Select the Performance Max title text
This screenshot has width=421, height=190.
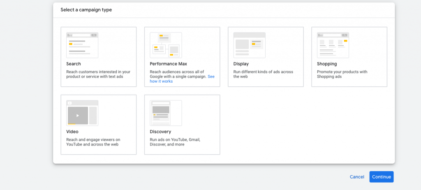168,64
